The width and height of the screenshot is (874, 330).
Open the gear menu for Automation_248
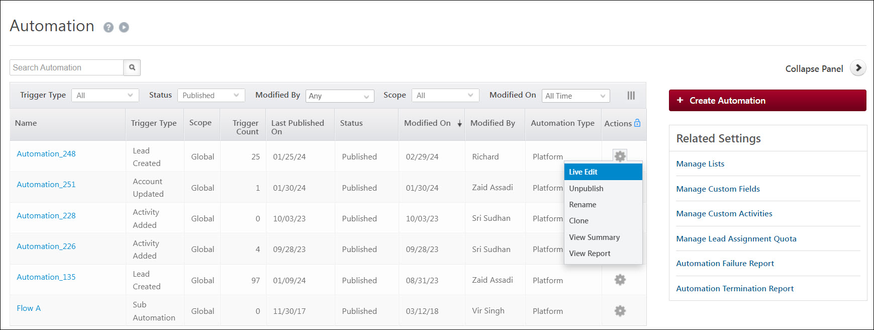620,156
